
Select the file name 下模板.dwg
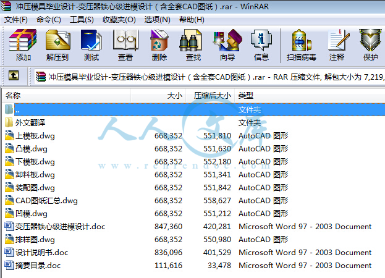(35, 162)
